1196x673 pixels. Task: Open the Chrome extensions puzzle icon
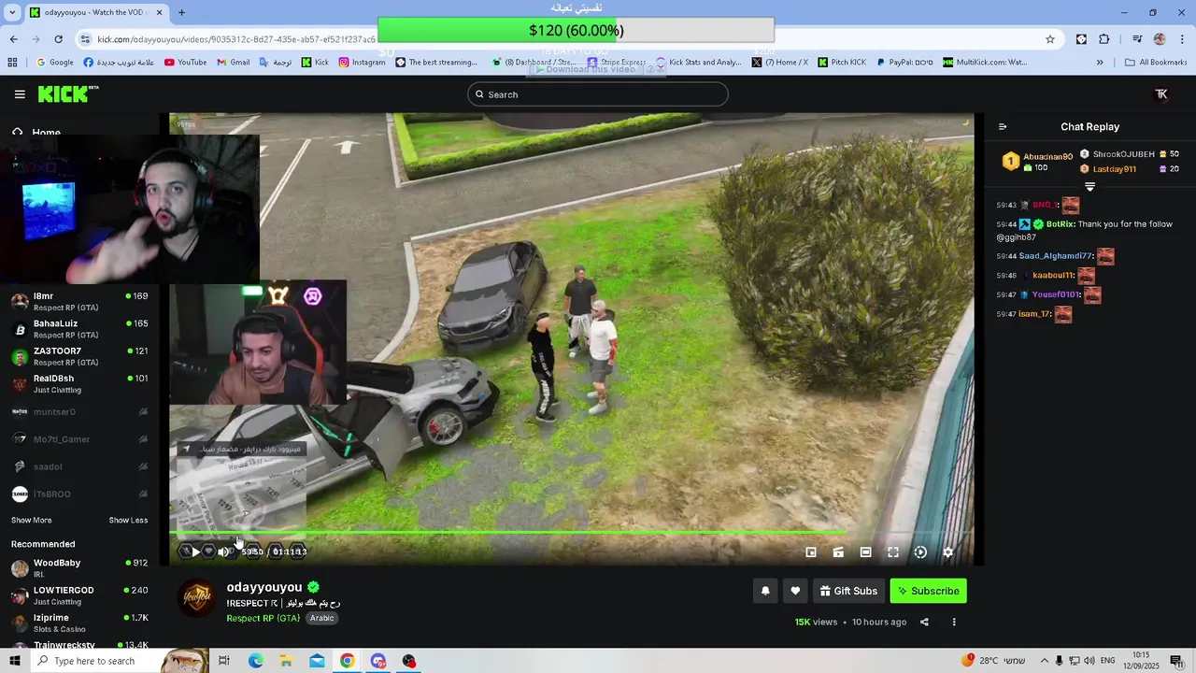(x=1104, y=39)
